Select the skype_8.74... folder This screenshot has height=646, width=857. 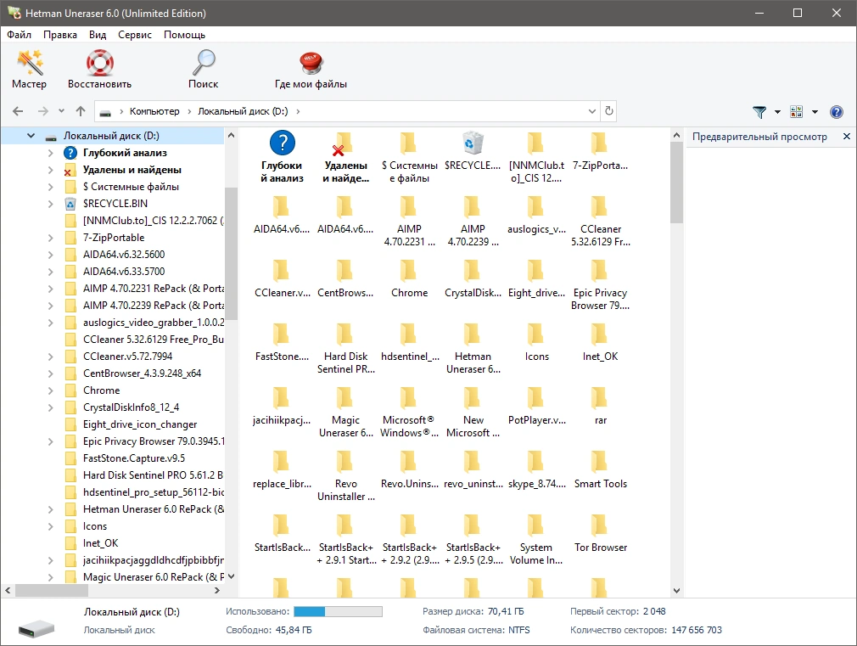[x=536, y=470]
